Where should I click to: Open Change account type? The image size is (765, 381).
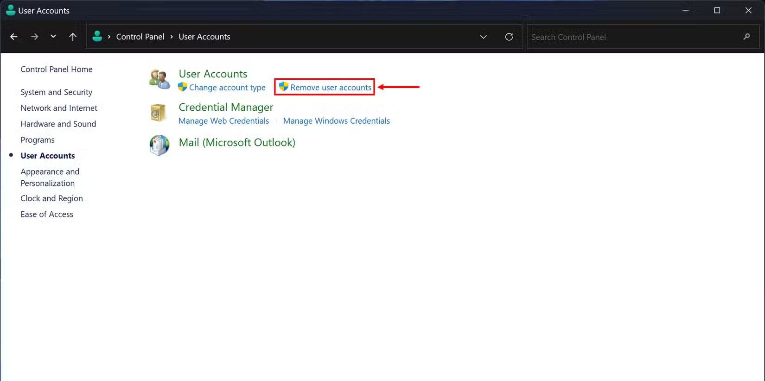point(227,88)
